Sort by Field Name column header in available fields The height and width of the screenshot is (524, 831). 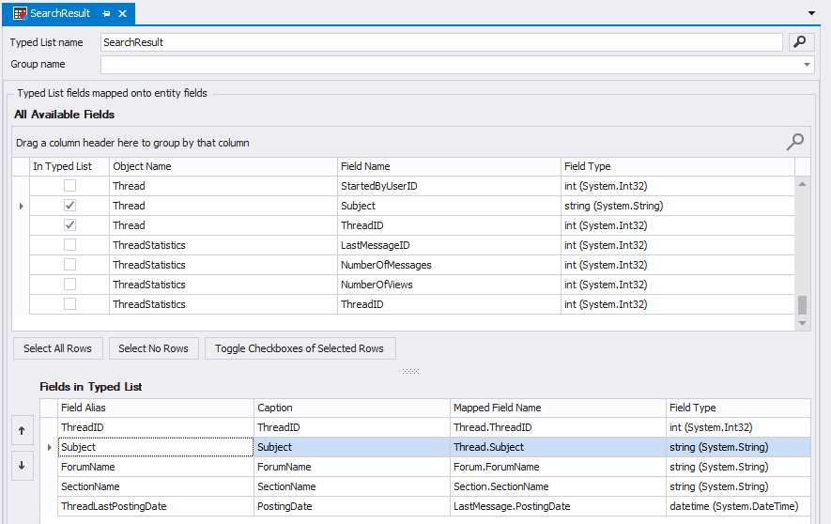[449, 166]
